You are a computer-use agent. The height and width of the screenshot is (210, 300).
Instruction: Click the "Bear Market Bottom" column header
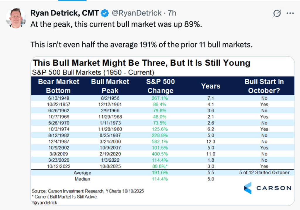click(59, 86)
